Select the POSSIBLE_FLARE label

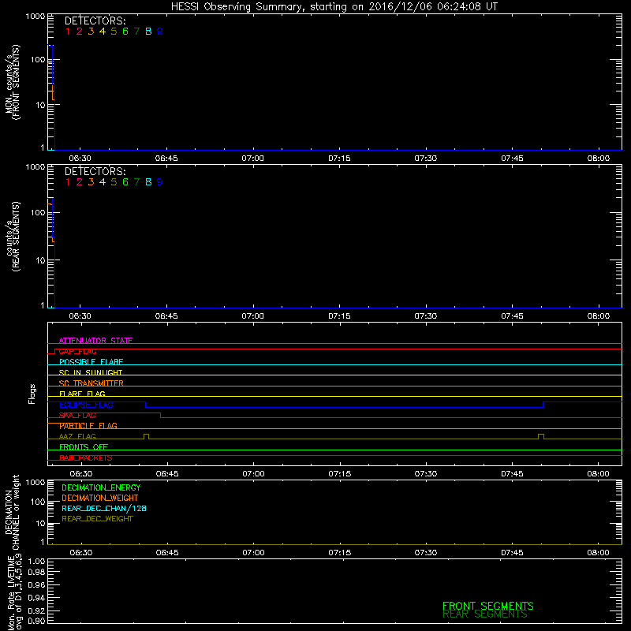(91, 362)
